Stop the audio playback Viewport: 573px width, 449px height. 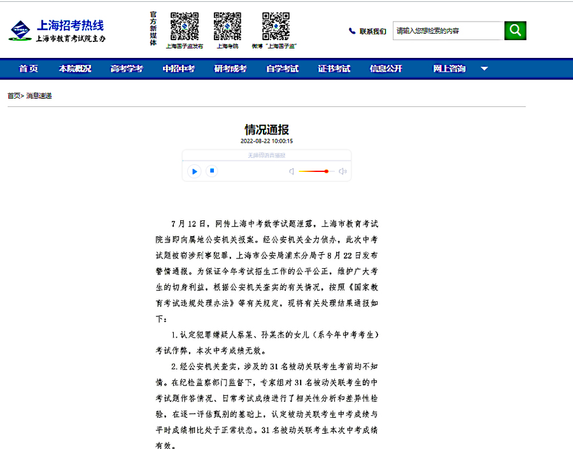point(213,171)
